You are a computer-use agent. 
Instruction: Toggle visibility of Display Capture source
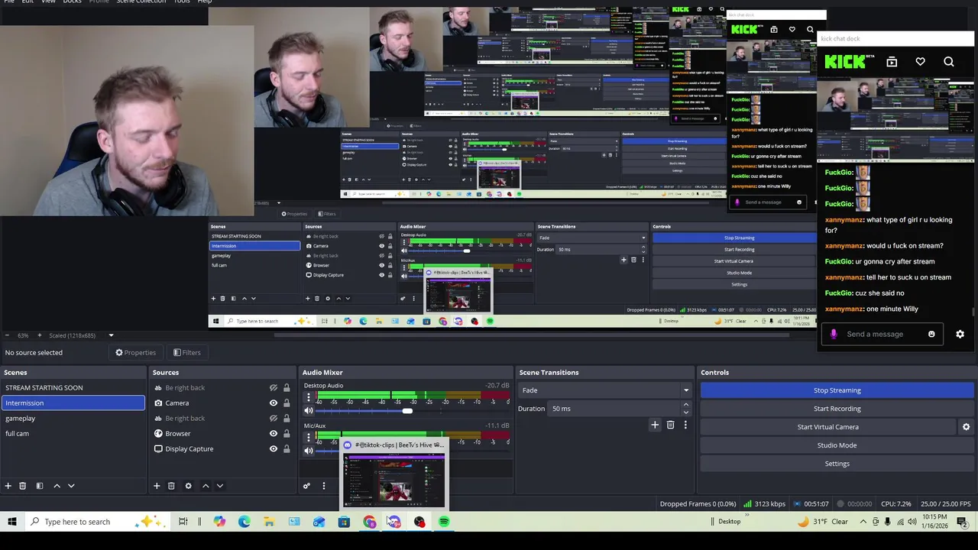(x=273, y=449)
